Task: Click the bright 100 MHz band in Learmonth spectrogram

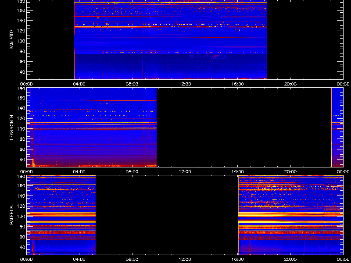Action: (92, 128)
